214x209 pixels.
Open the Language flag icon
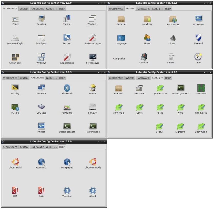(121, 38)
